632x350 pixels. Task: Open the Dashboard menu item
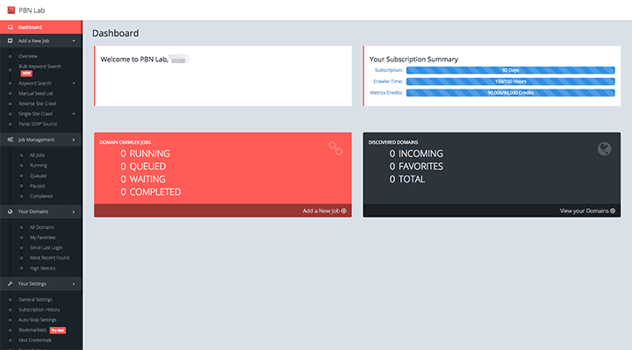40,27
